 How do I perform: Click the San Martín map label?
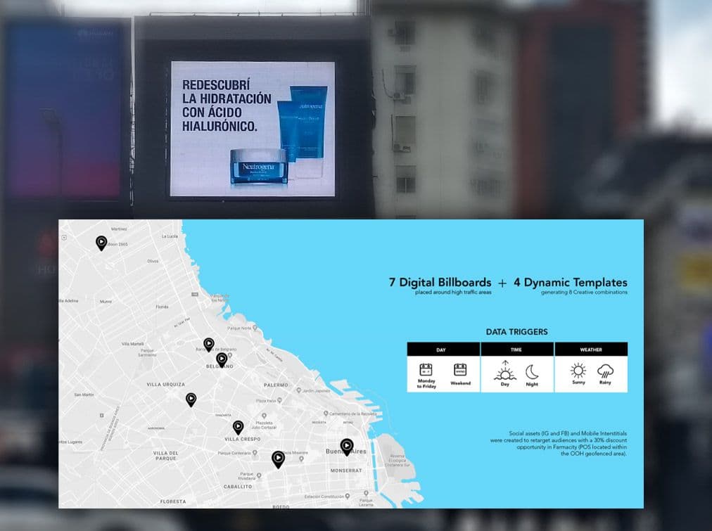pos(84,395)
